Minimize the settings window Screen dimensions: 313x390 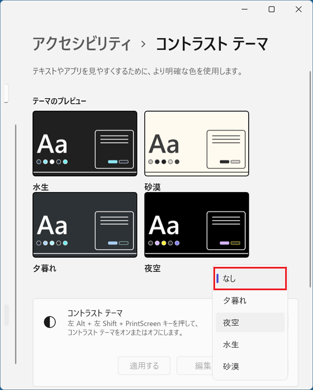coord(245,9)
